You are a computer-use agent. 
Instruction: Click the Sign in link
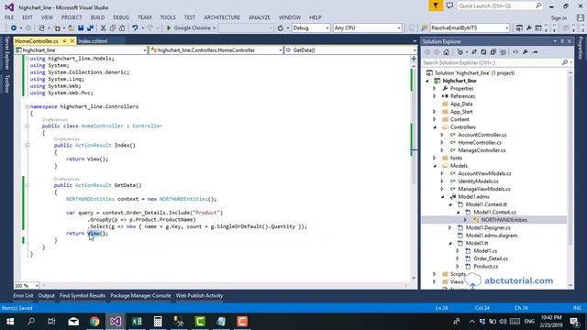[559, 18]
